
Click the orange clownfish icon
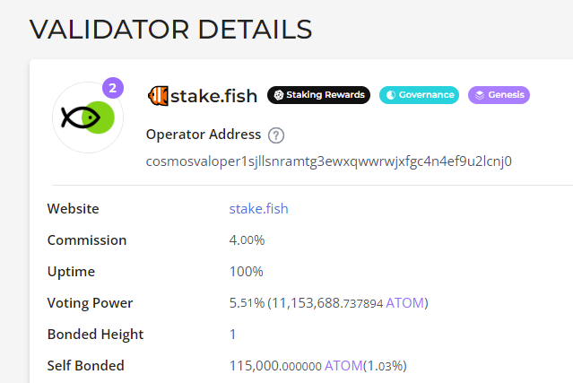point(158,96)
